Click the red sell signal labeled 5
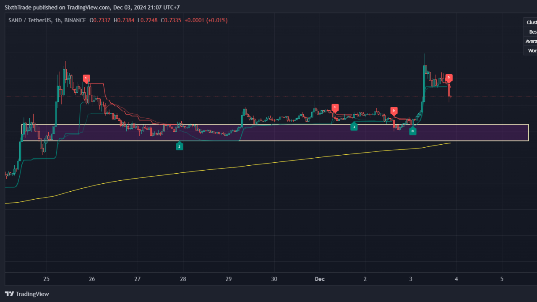537x302 pixels. tap(449, 78)
